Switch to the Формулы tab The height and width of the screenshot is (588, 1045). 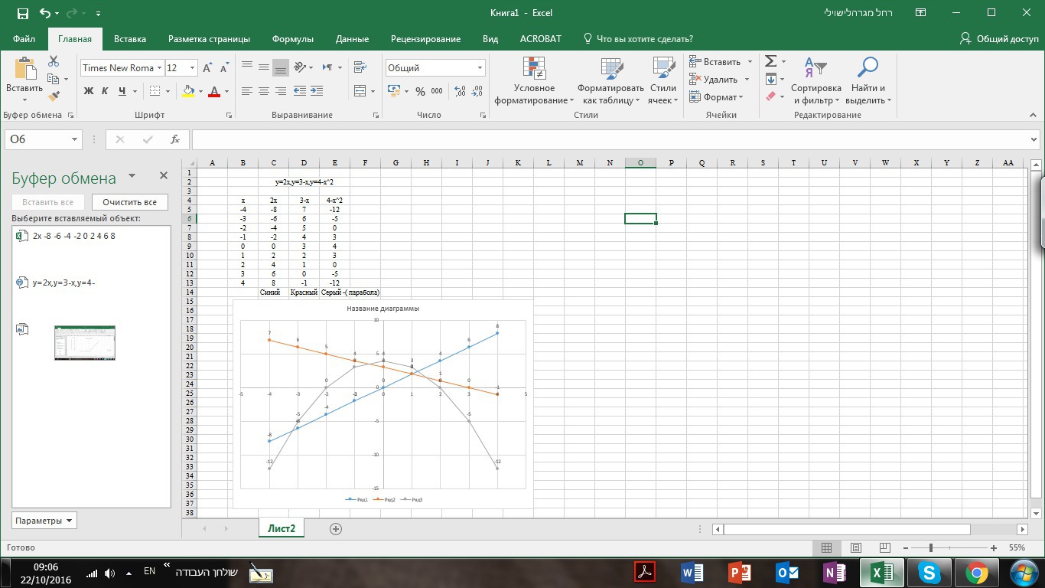[293, 39]
